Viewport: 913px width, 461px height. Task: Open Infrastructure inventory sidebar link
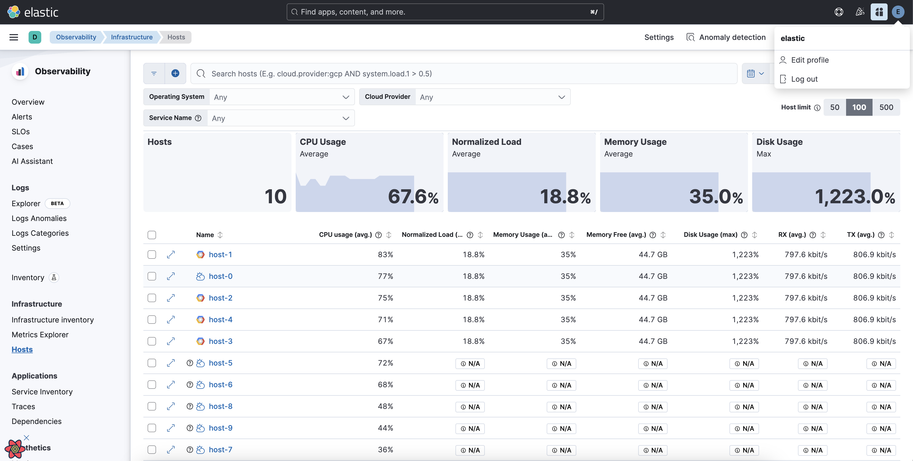[x=53, y=320]
